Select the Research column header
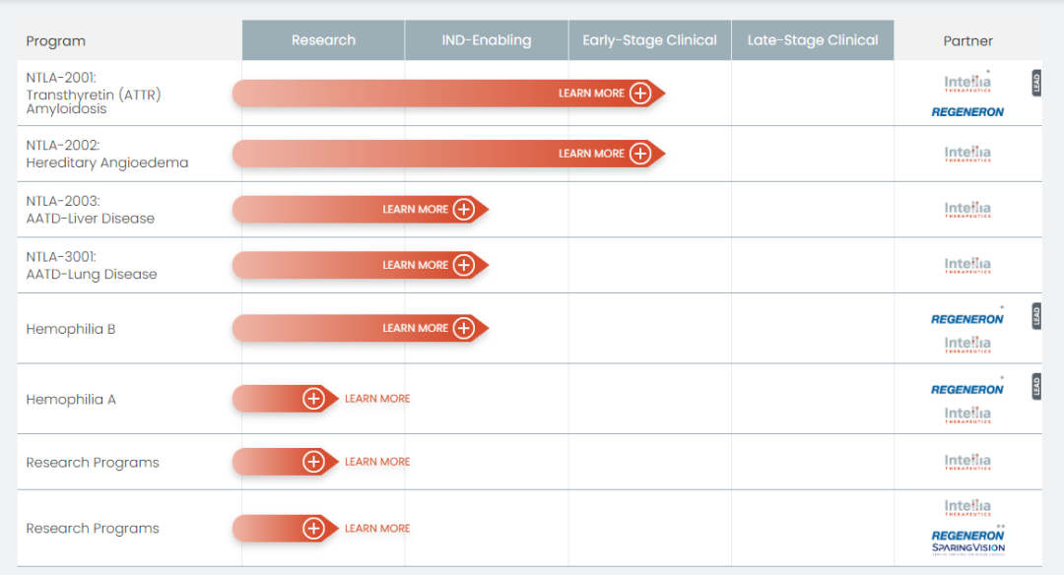1064x575 pixels. pyautogui.click(x=323, y=40)
